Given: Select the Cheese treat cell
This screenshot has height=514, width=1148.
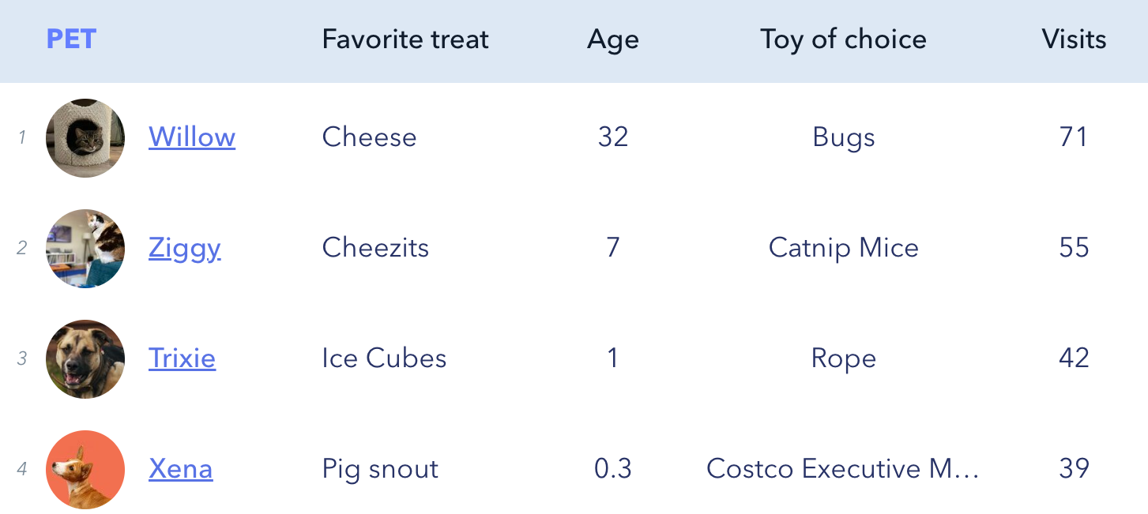Looking at the screenshot, I should click(369, 137).
